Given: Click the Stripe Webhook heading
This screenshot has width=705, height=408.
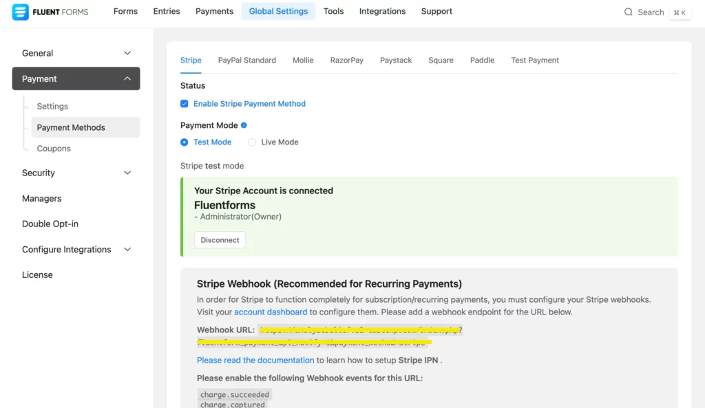Looking at the screenshot, I should tap(329, 284).
